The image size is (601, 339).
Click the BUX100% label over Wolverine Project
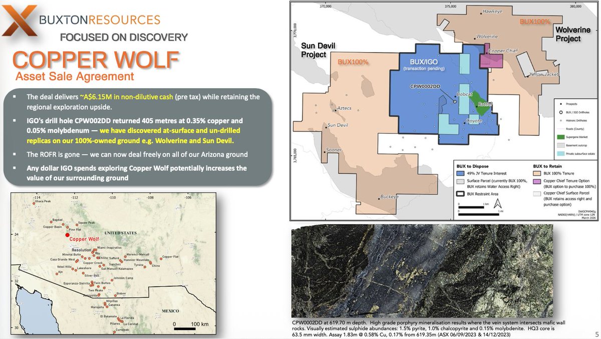coord(535,22)
